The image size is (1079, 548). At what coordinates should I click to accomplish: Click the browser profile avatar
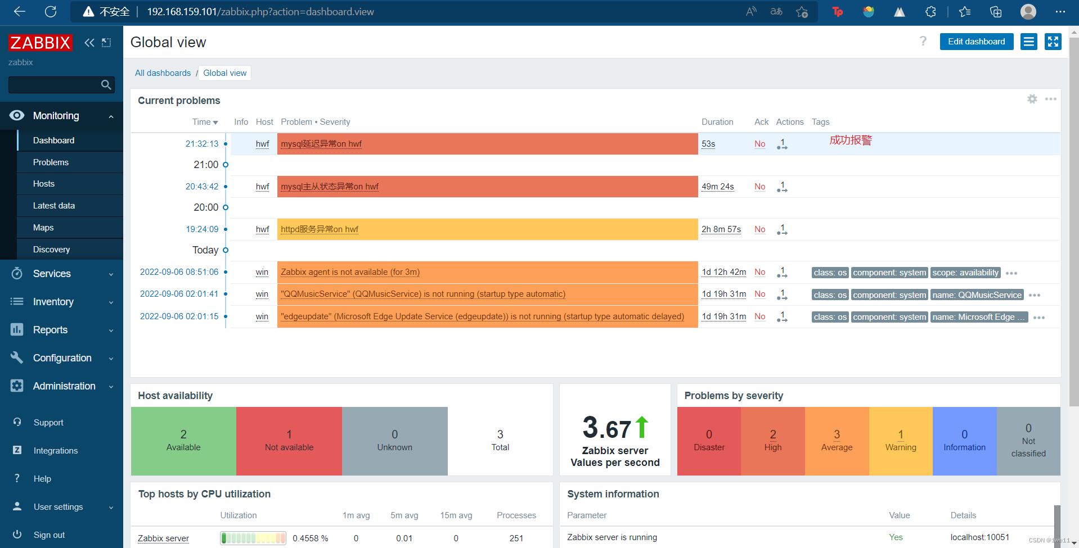[1028, 11]
